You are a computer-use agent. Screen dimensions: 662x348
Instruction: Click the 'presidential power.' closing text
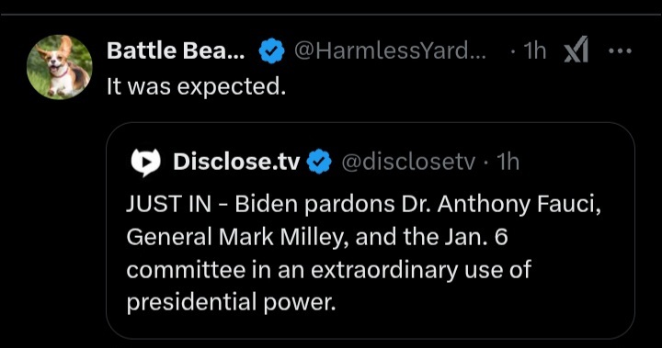pyautogui.click(x=232, y=303)
